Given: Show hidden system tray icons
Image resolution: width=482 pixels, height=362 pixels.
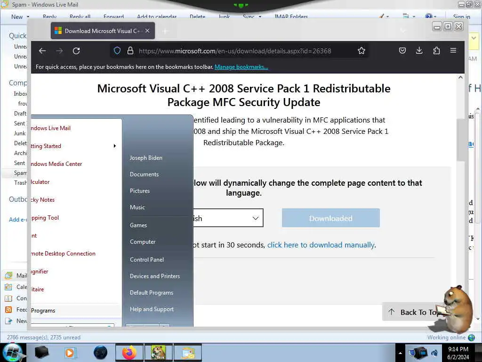Looking at the screenshot, I should point(400,353).
